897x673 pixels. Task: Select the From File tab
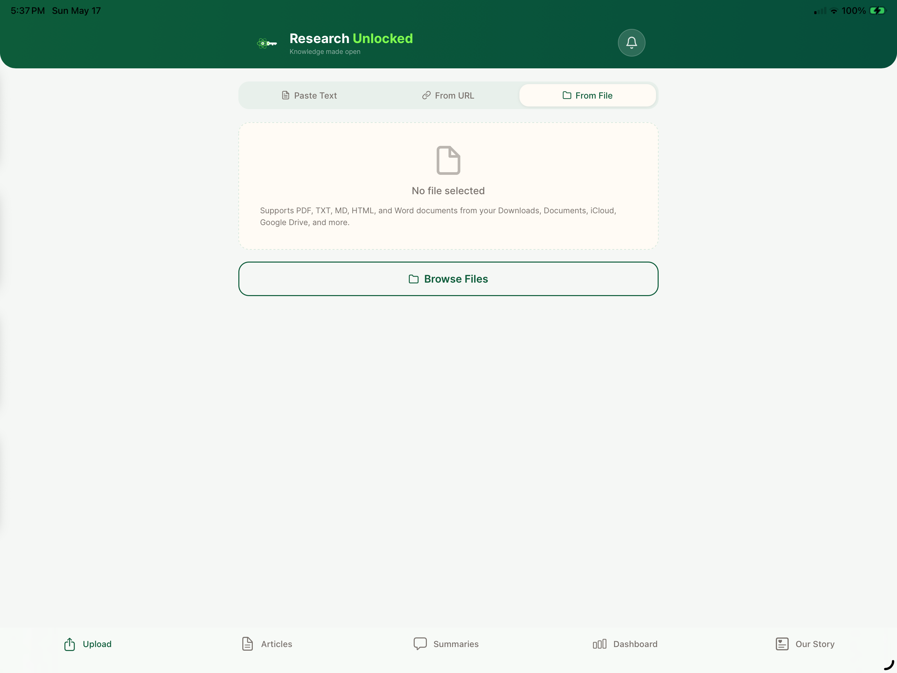point(587,95)
